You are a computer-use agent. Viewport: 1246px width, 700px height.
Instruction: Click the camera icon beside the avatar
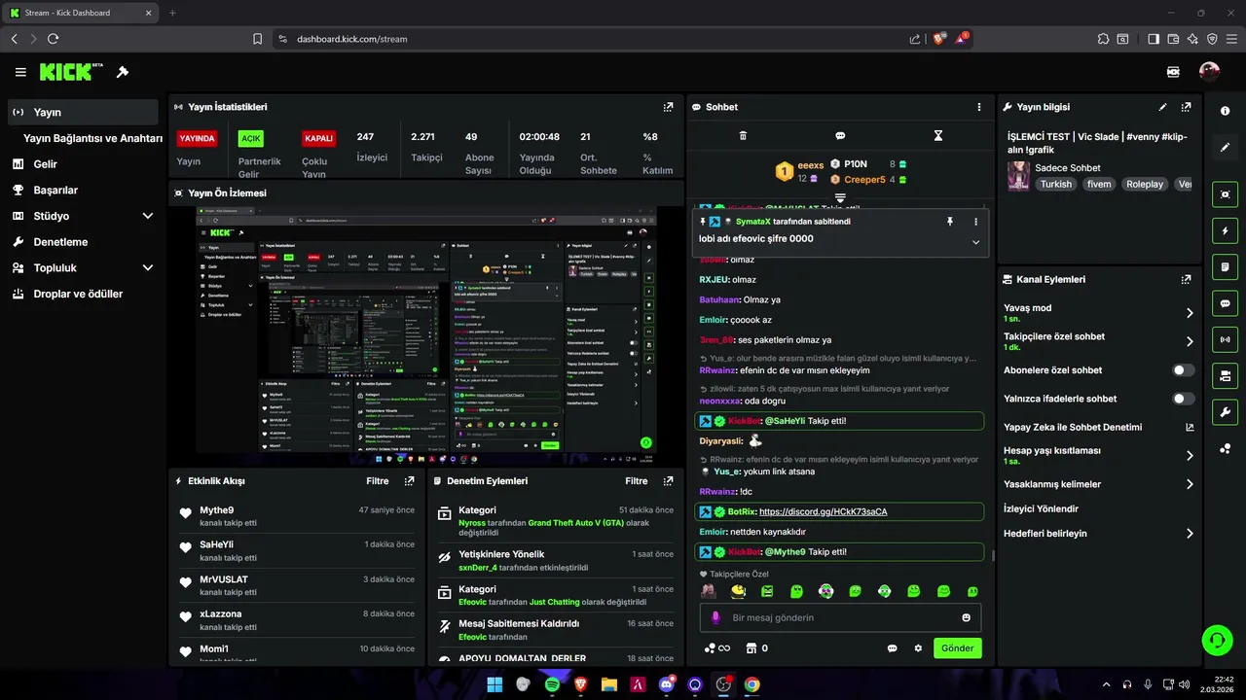click(1173, 72)
